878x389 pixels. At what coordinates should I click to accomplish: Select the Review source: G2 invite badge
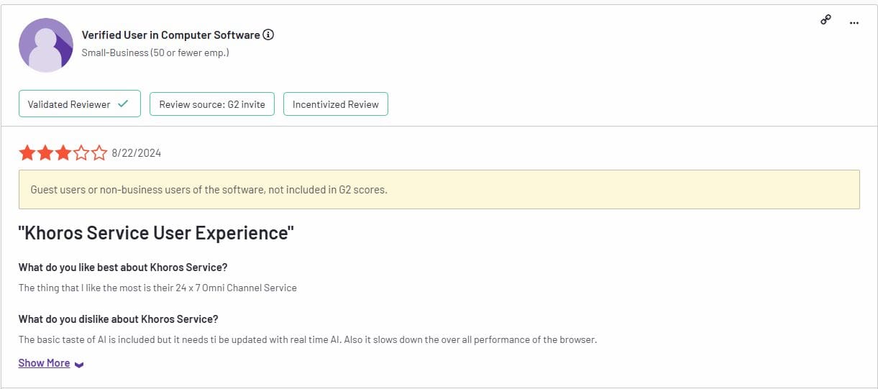coord(212,104)
